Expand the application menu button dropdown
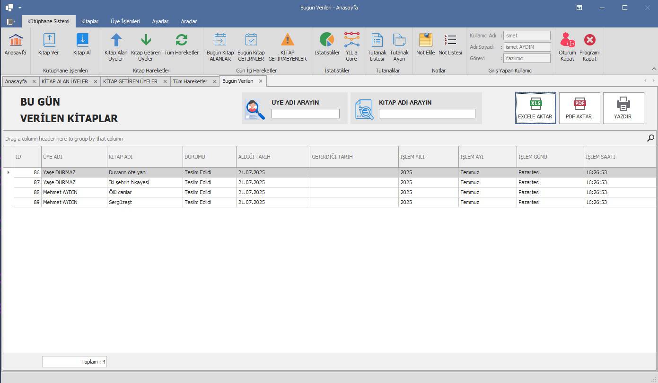The width and height of the screenshot is (658, 383). coord(11,22)
